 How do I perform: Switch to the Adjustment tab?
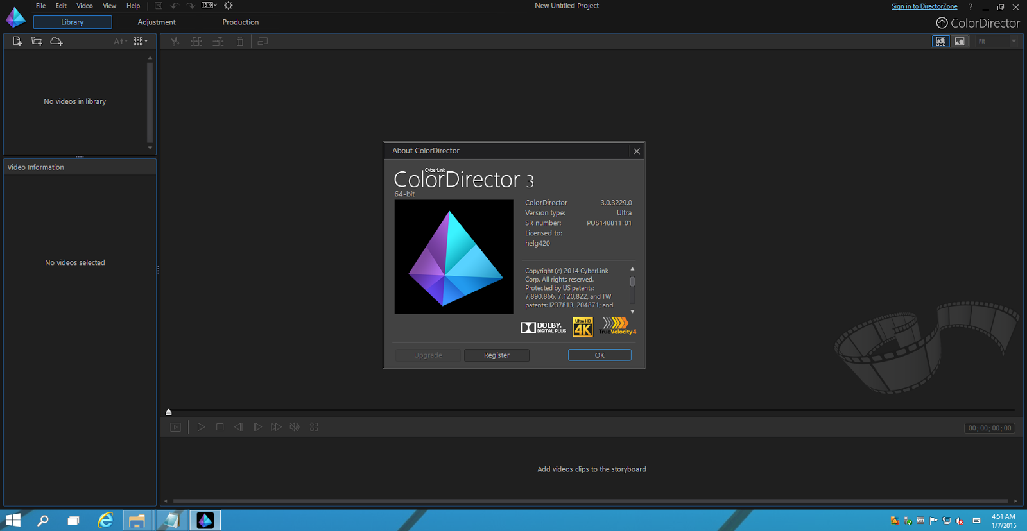pyautogui.click(x=157, y=22)
